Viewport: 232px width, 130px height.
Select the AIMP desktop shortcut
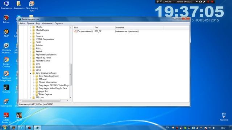pyautogui.click(x=6, y=33)
